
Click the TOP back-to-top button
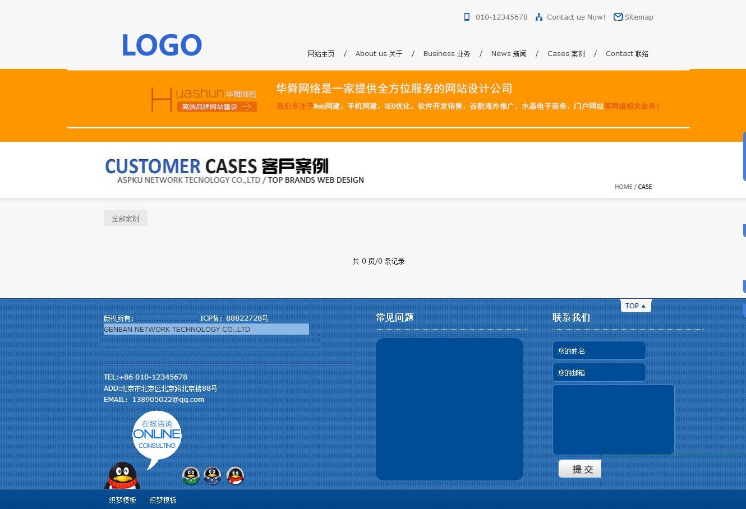click(636, 306)
